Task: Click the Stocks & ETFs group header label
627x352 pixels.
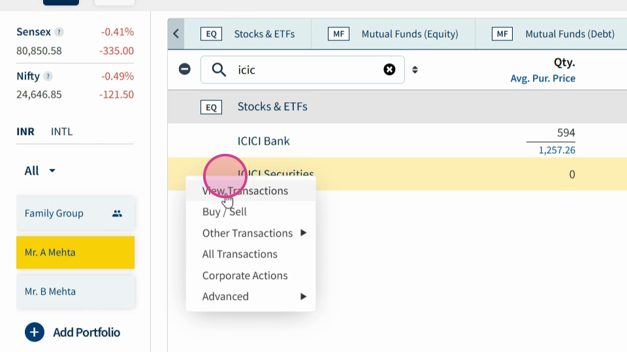Action: click(x=272, y=106)
